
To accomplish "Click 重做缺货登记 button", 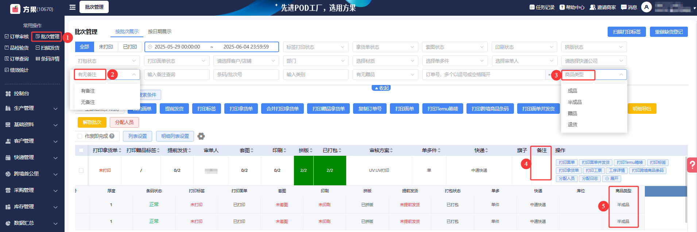I will coord(669,32).
